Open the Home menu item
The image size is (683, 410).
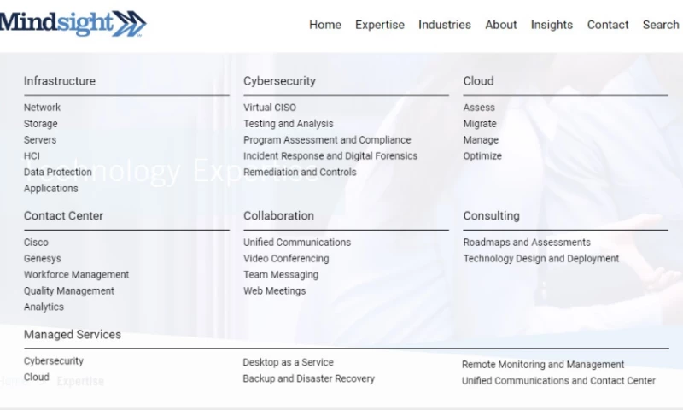point(324,25)
